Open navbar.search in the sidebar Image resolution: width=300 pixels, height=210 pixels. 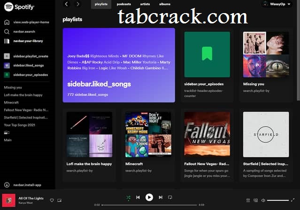[x=20, y=32]
